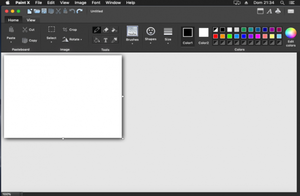Click the Copy icon in title toolbar

(51, 11)
